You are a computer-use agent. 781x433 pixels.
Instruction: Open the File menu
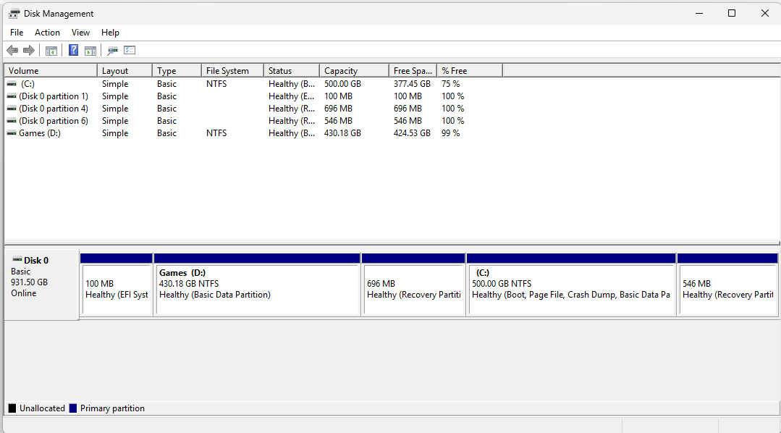[x=16, y=32]
